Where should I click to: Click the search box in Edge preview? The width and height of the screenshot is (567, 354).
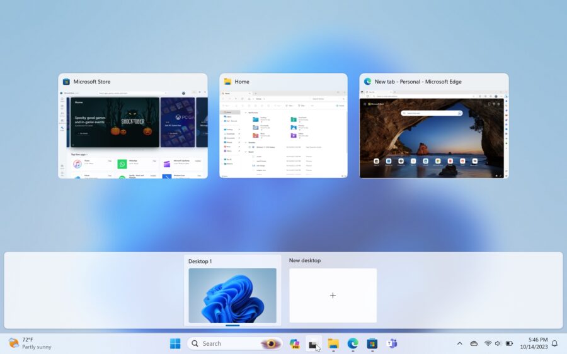pyautogui.click(x=432, y=113)
